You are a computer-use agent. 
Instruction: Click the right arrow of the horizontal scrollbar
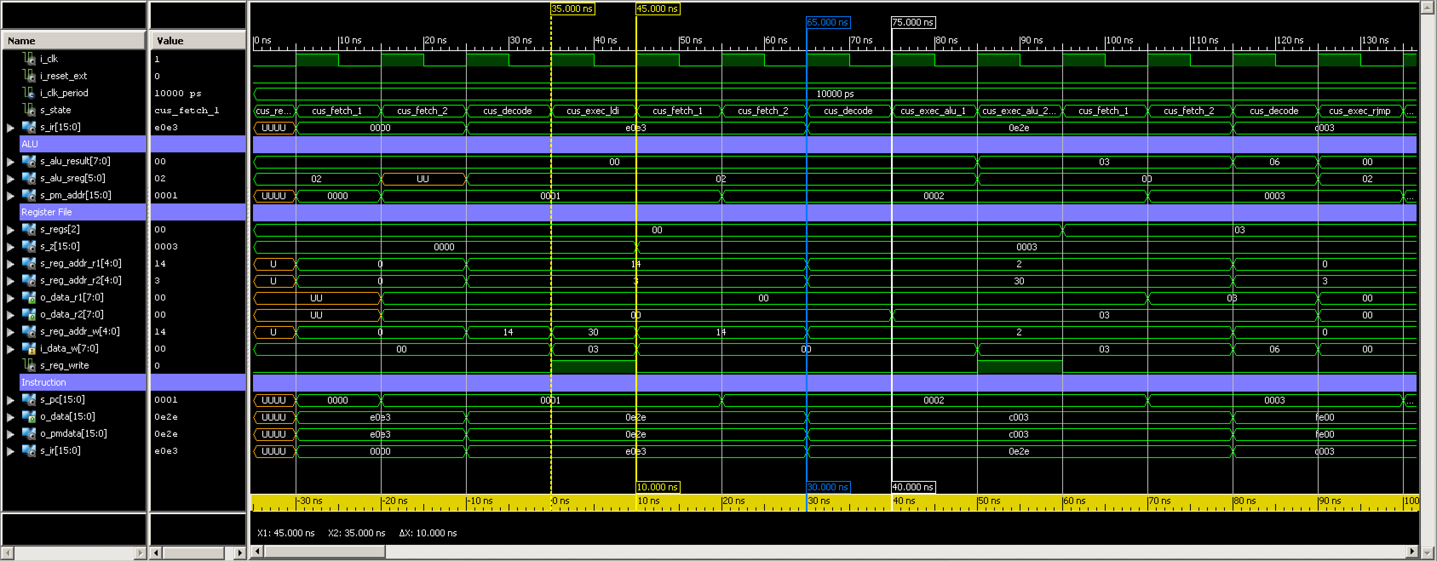1411,551
